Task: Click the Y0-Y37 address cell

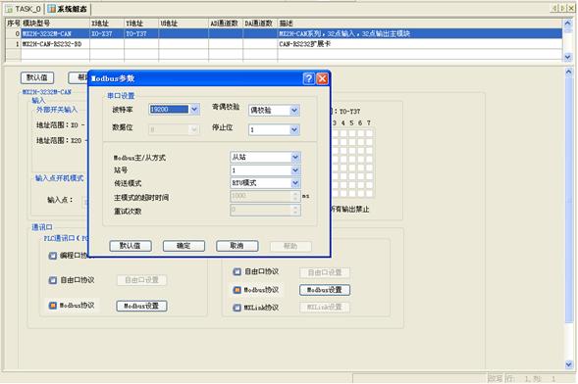Action: coord(141,34)
